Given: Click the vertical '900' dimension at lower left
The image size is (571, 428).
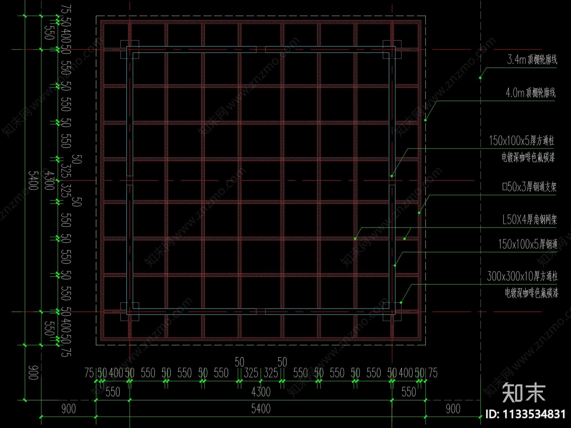Looking at the screenshot, I should (33, 372).
